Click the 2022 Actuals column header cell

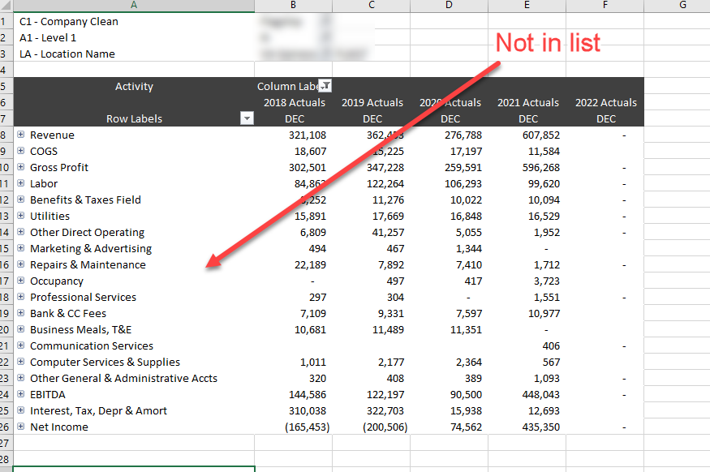605,102
